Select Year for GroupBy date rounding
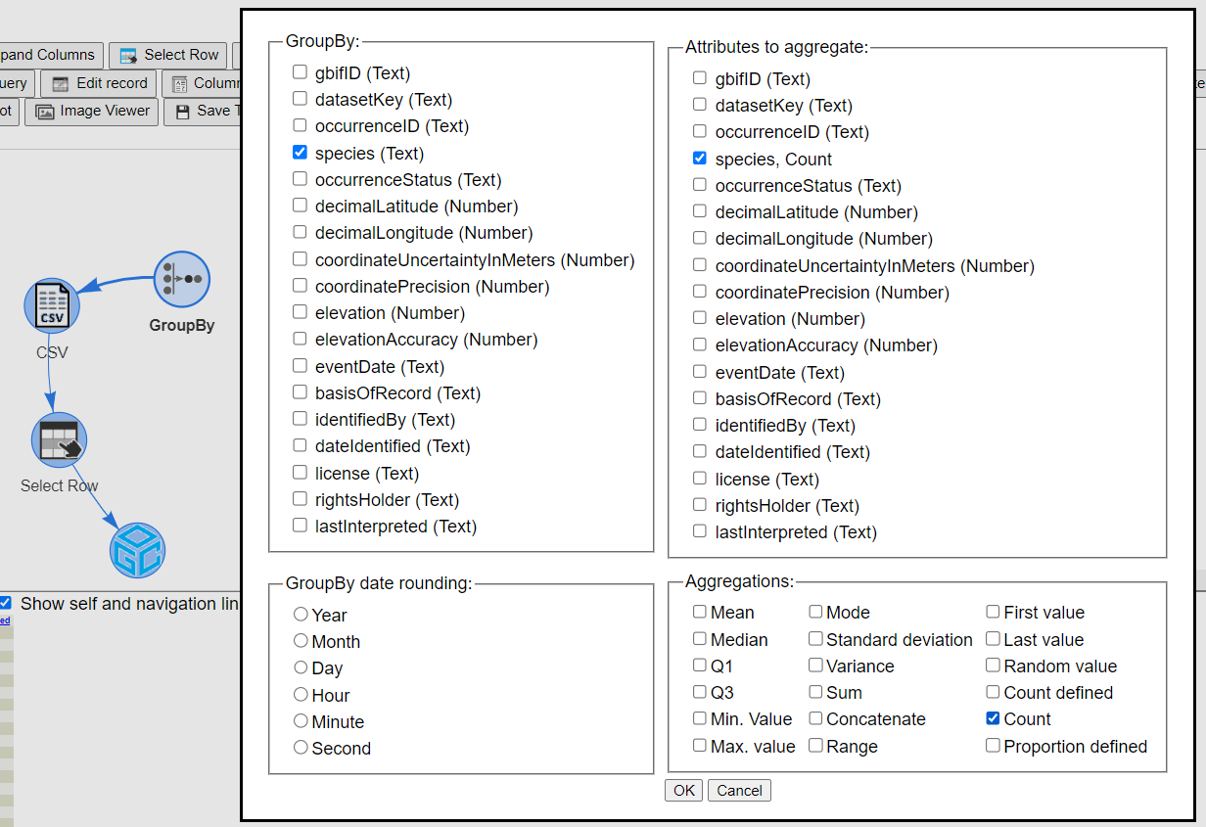Screen dimensions: 1206x827 301,615
